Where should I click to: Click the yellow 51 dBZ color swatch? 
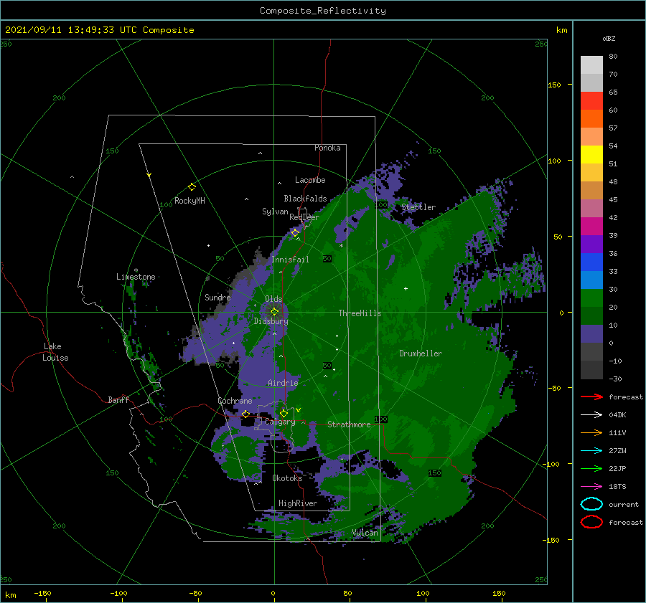(x=591, y=155)
